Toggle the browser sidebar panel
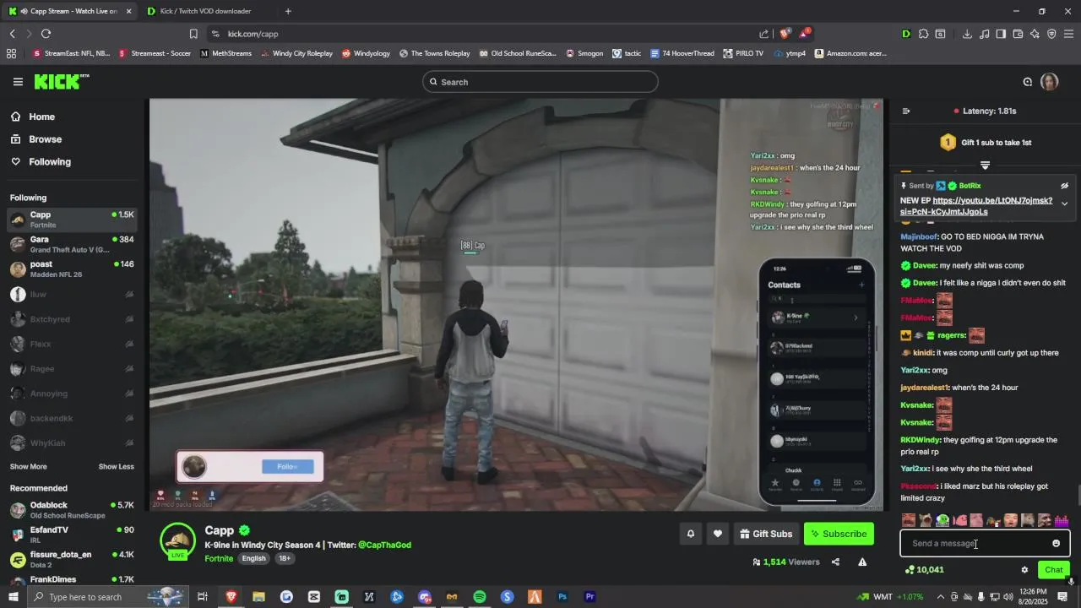 pyautogui.click(x=1001, y=34)
